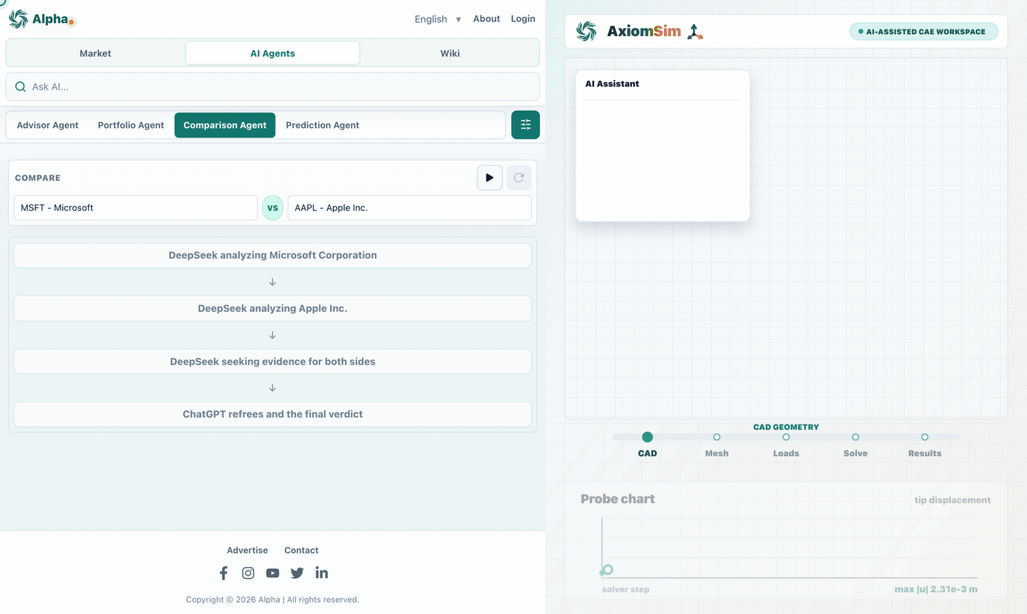This screenshot has height=614, width=1027.
Task: Select the Advisor Agent tab
Action: coord(48,125)
